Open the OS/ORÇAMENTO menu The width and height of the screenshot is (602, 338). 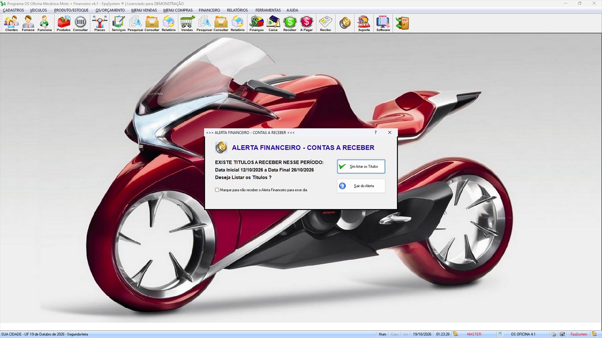point(110,10)
